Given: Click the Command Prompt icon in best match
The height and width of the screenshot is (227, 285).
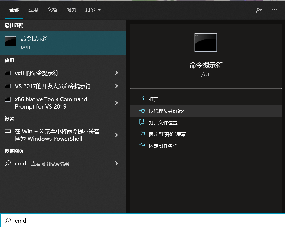Looking at the screenshot, I should pyautogui.click(x=11, y=41).
